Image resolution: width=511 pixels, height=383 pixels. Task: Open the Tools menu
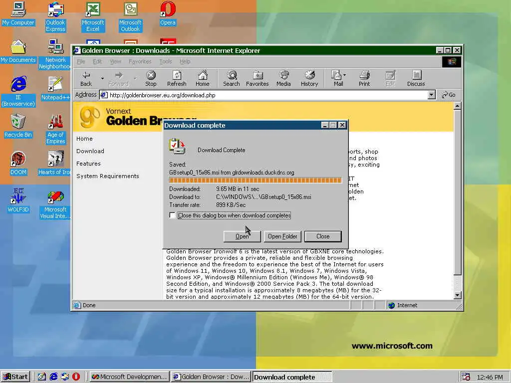click(166, 61)
